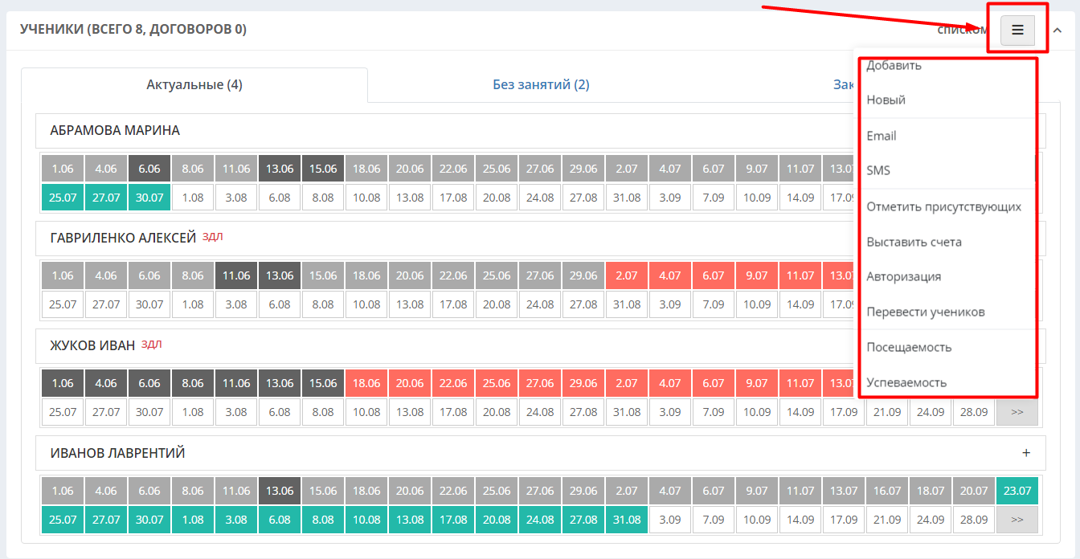This screenshot has height=559, width=1080.
Task: Select Жуков Иван's 11.07 red cell
Action: pyautogui.click(x=800, y=383)
